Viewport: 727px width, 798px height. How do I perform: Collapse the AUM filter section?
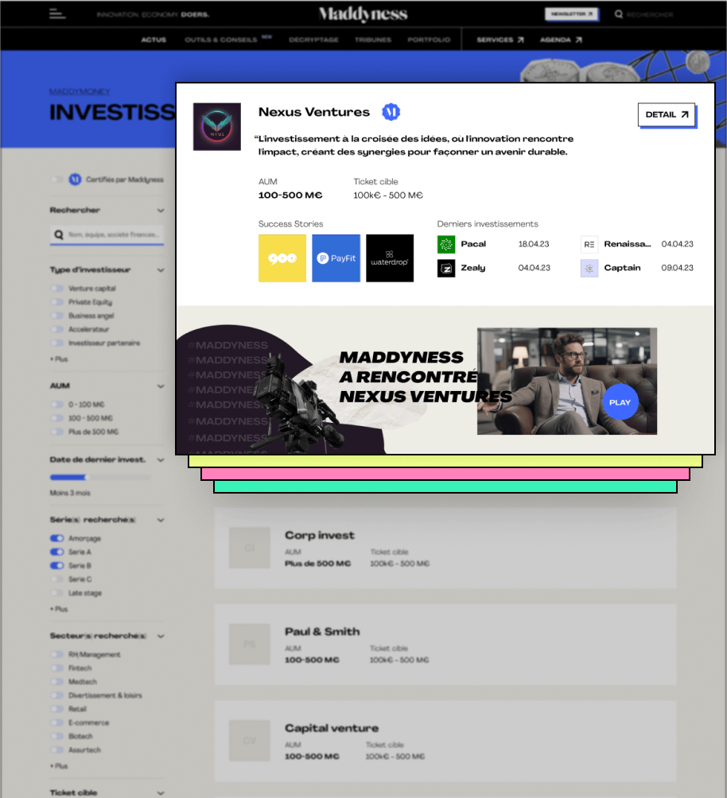click(x=161, y=386)
